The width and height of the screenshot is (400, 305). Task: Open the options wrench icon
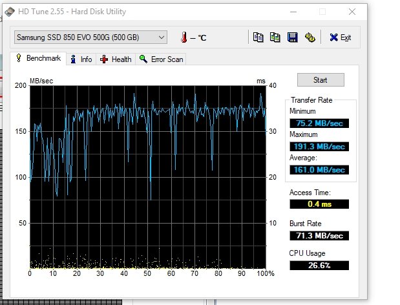[310, 37]
